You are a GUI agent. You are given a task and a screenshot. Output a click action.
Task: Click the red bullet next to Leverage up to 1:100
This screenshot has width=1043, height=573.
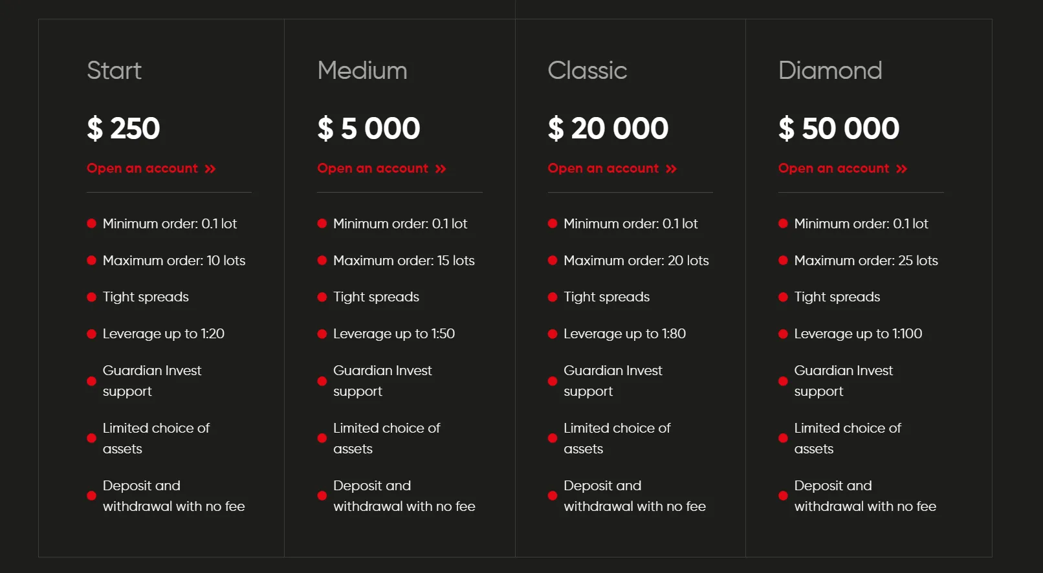783,334
